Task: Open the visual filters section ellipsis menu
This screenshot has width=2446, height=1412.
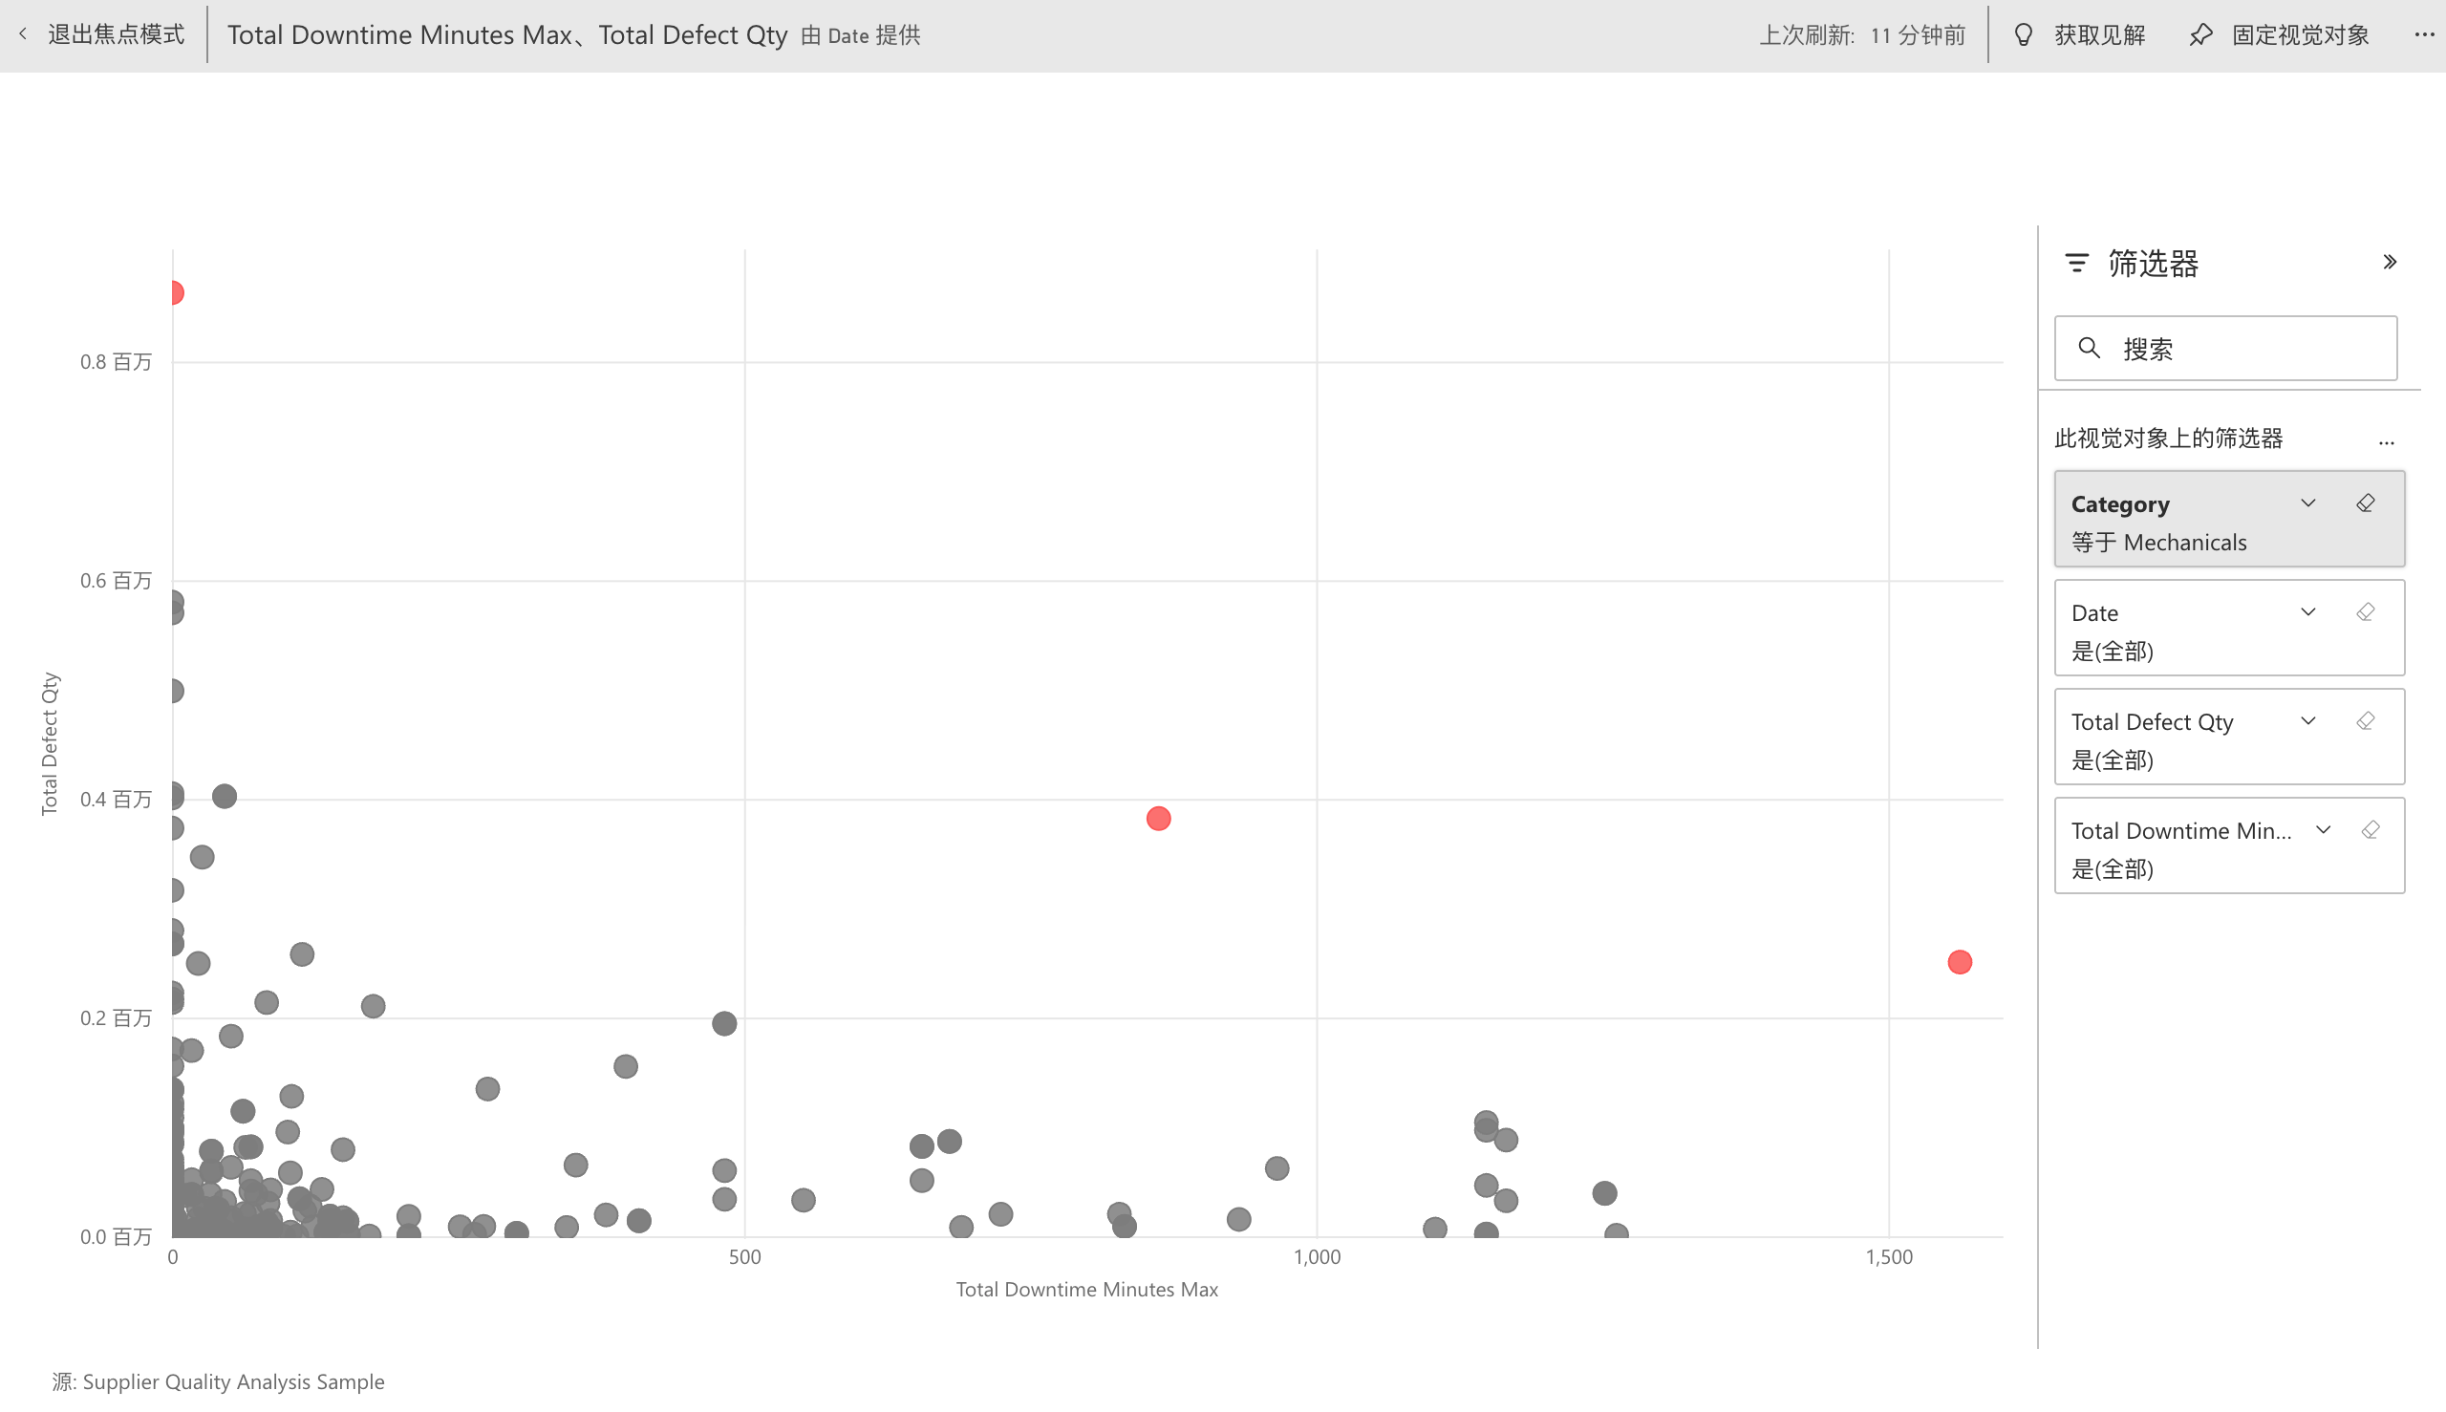Action: point(2386,441)
